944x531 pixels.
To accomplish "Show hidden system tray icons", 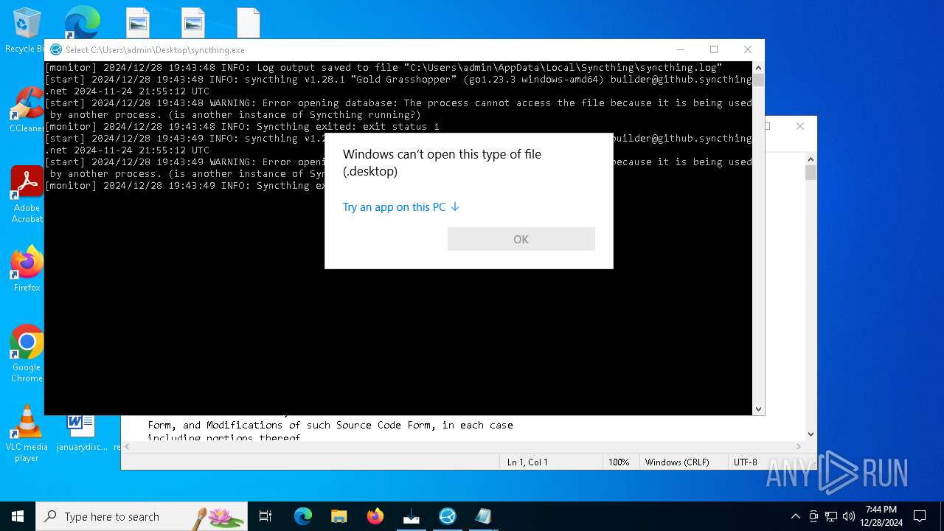I will click(795, 516).
